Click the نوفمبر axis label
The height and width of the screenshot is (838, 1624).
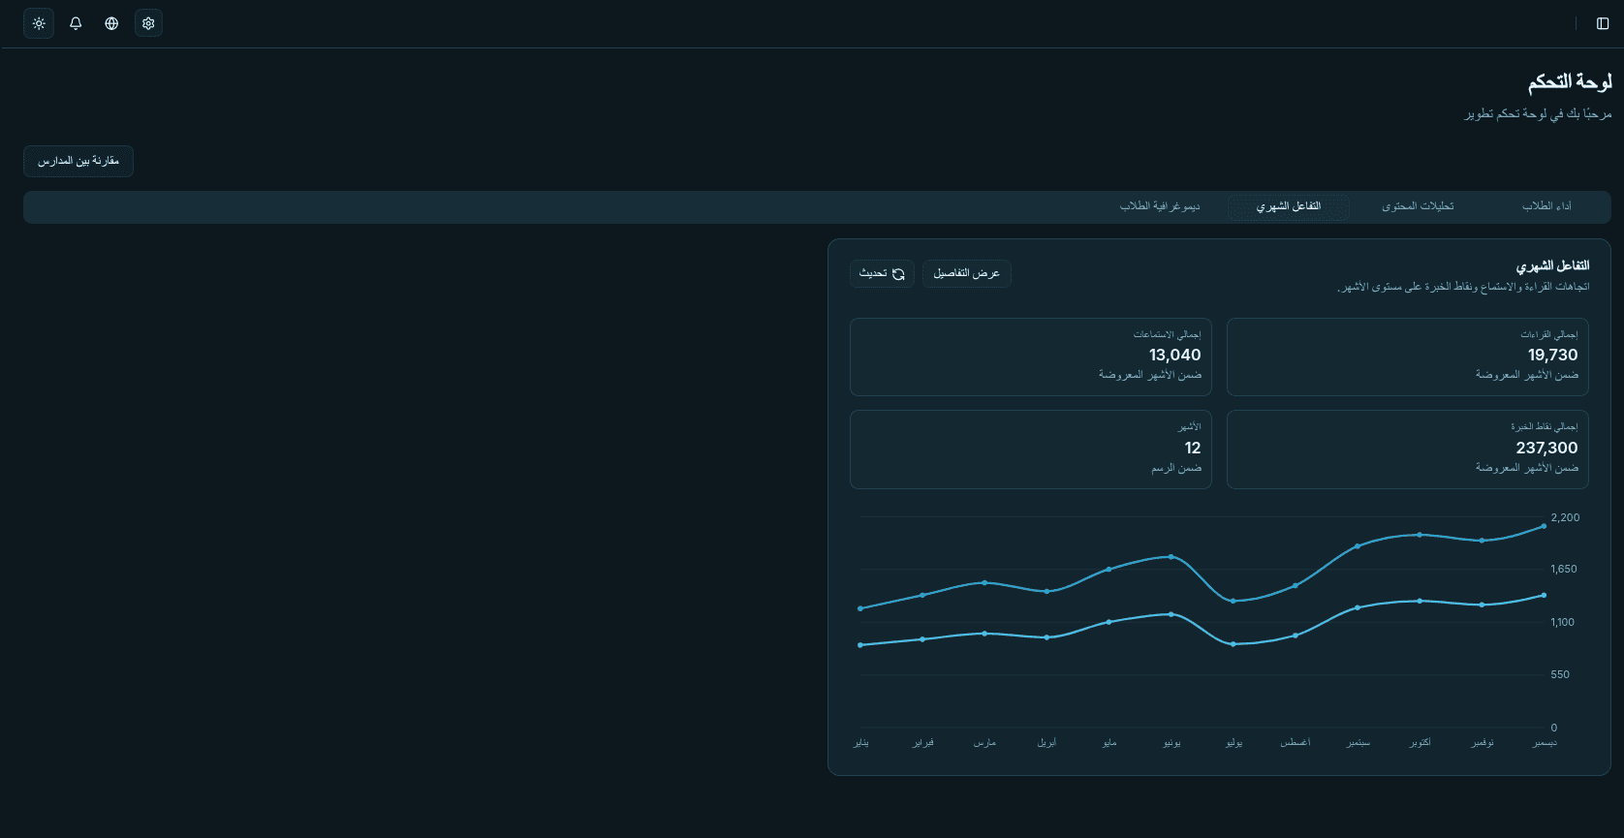1483,743
